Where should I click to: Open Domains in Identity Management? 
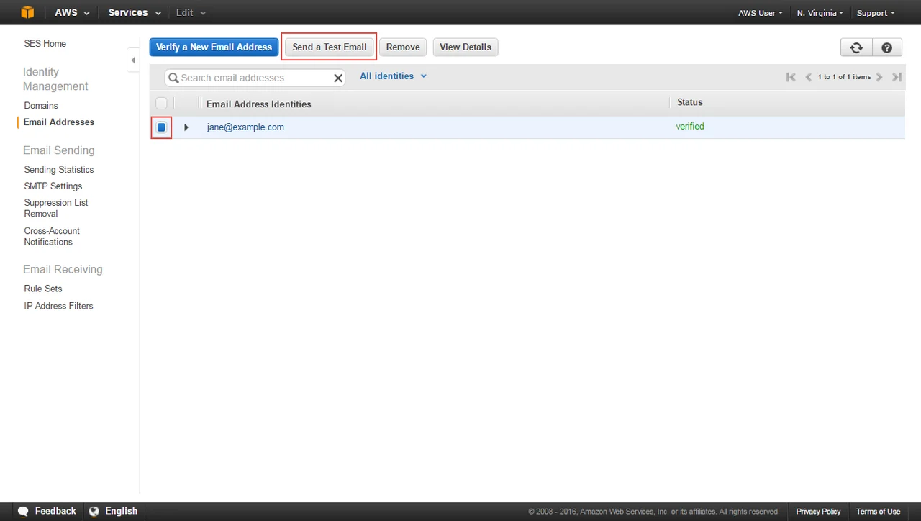[x=41, y=106]
